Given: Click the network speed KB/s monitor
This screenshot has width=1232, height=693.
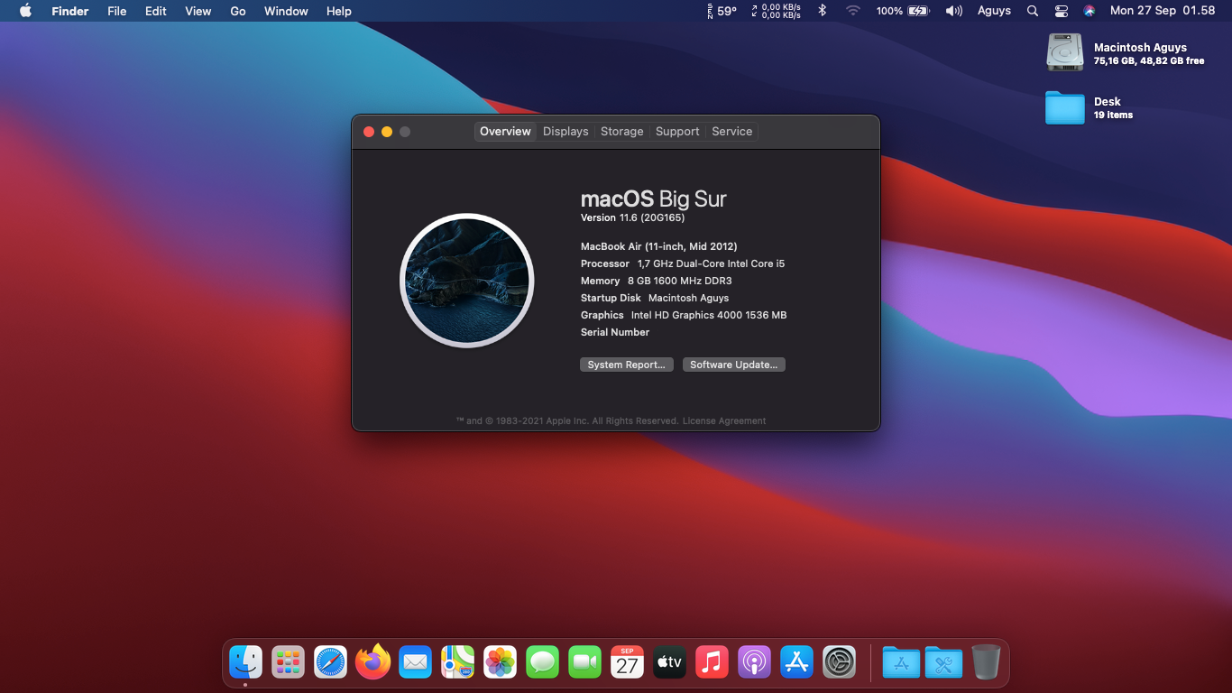Looking at the screenshot, I should pyautogui.click(x=776, y=11).
